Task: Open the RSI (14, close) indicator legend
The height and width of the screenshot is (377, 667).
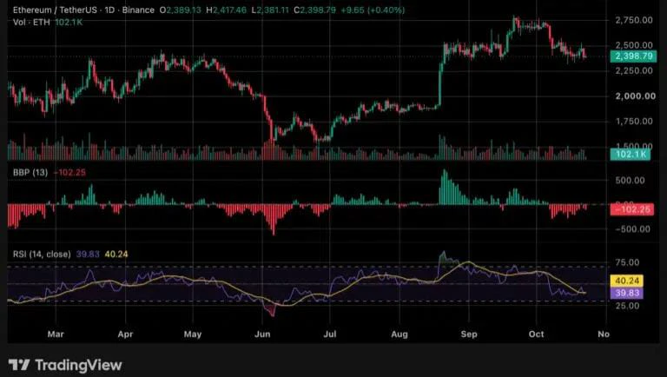Action: 42,254
